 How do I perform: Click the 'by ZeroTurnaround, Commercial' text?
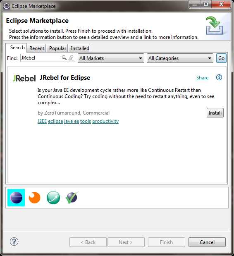click(x=74, y=113)
